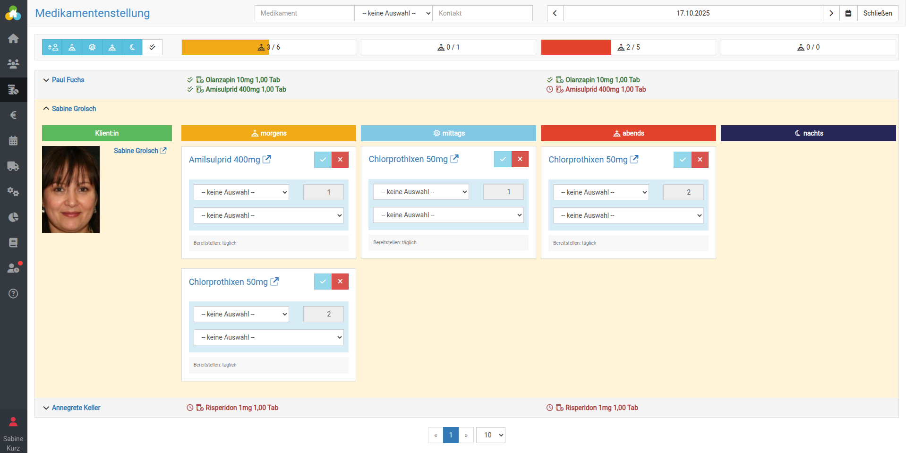Reject mittags Chlorprothixen with red X
Screen dimensions: 906x453
click(520, 159)
